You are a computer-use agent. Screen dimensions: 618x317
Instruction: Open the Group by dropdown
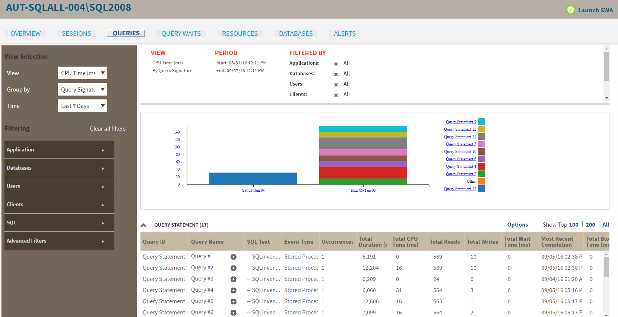click(x=82, y=90)
